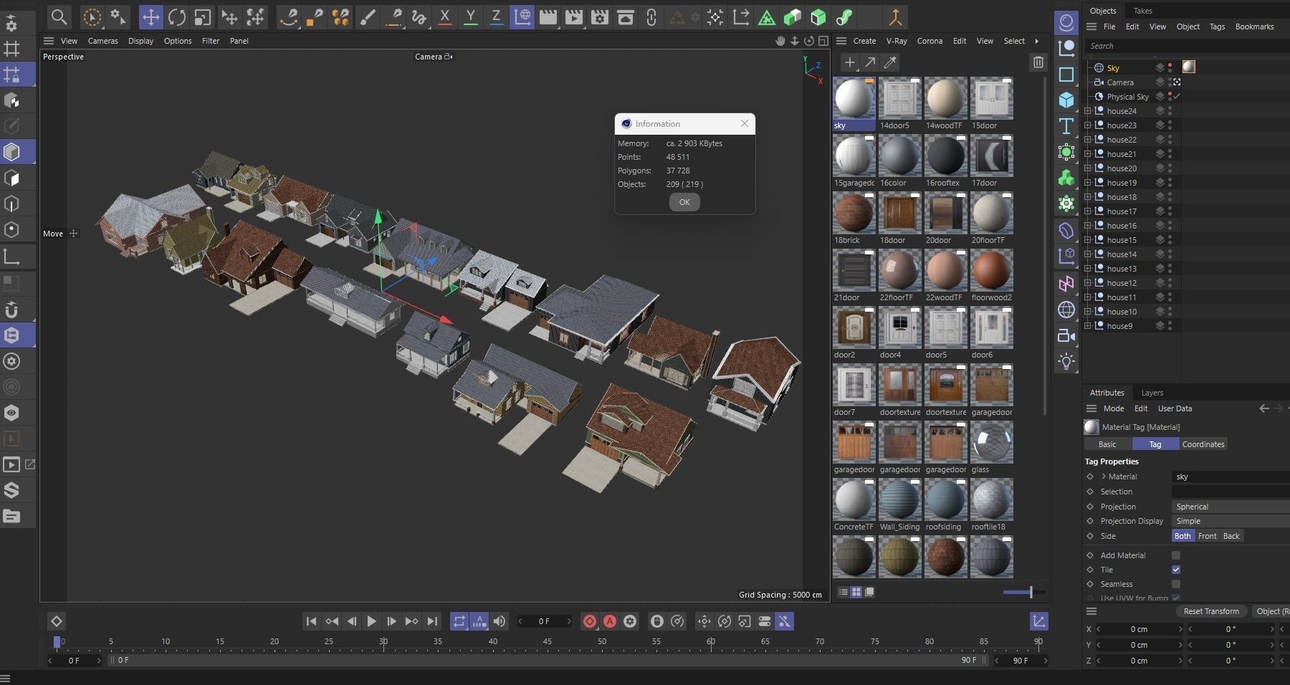Go to start of timeline

click(x=311, y=621)
